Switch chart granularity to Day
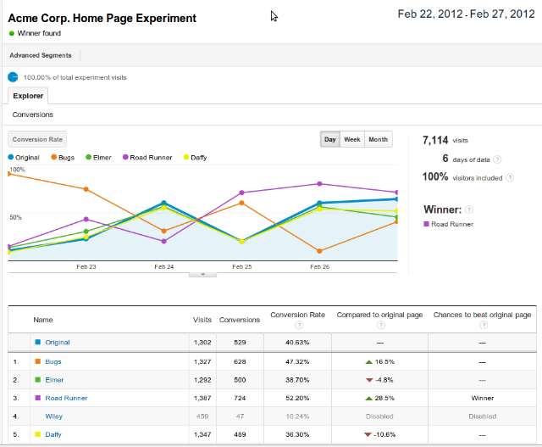This screenshot has width=542, height=447. (330, 140)
